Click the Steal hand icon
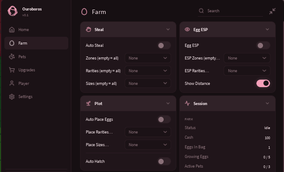The width and height of the screenshot is (284, 172). click(88, 29)
